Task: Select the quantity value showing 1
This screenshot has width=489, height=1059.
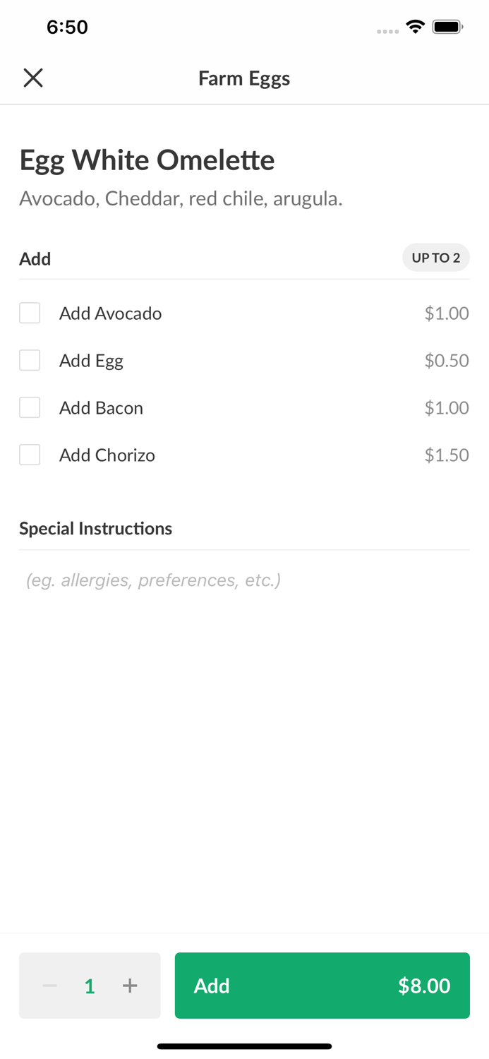Action: (90, 986)
